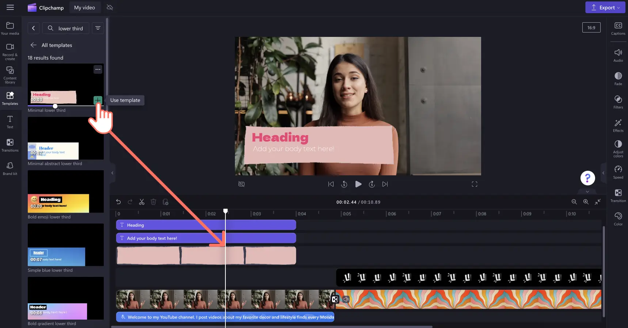Open the Export dropdown
Image resolution: width=628 pixels, height=328 pixels.
point(605,7)
